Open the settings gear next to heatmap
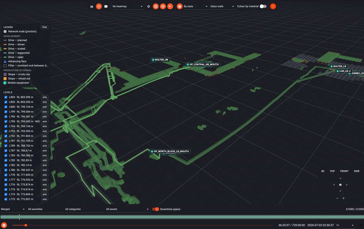 pyautogui.click(x=149, y=6)
